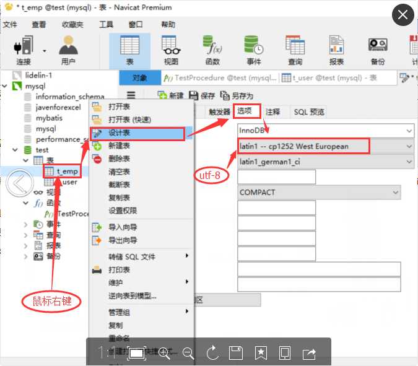418x366 pixels.
Task: Select the 注释 (Comment) tab
Action: pos(272,111)
